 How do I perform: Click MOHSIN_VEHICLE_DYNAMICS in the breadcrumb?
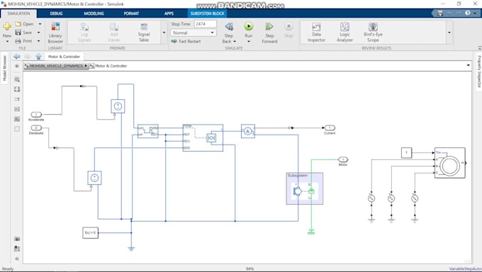point(56,66)
